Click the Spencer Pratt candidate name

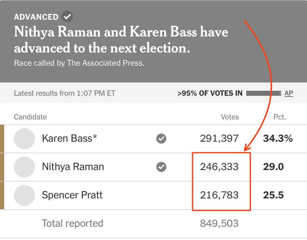[x=72, y=195]
